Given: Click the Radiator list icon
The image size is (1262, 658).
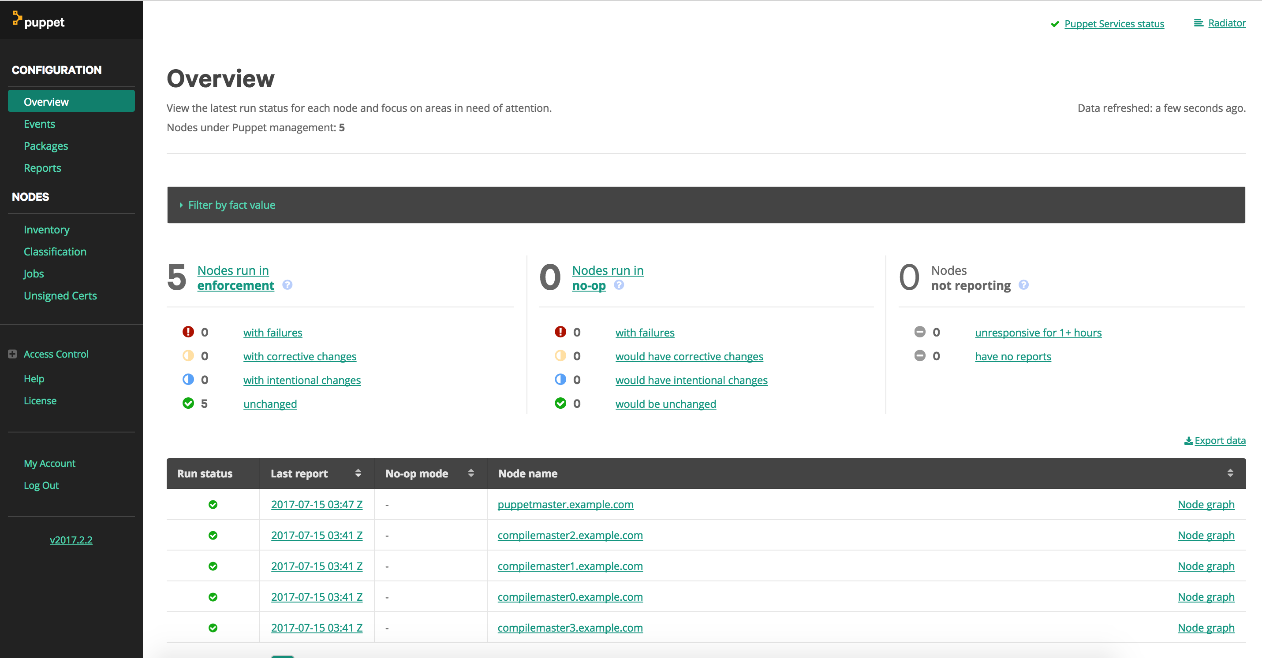Looking at the screenshot, I should [1199, 23].
